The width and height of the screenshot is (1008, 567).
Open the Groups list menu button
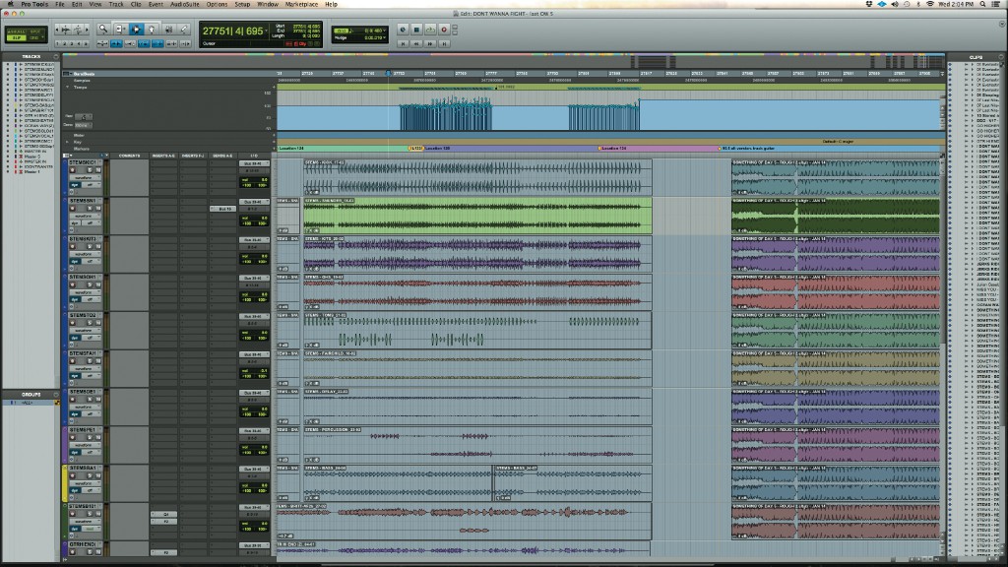56,394
